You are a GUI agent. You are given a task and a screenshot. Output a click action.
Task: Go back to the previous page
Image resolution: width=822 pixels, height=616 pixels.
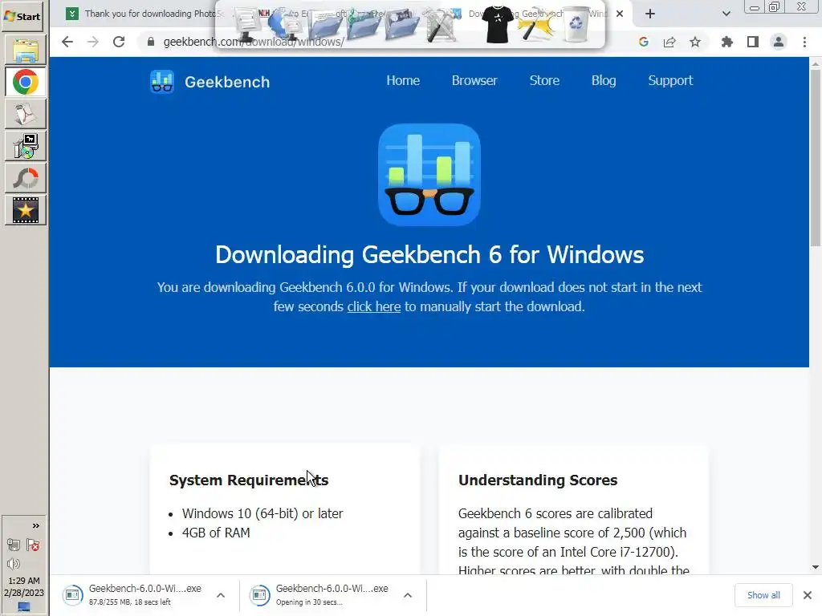click(67, 42)
